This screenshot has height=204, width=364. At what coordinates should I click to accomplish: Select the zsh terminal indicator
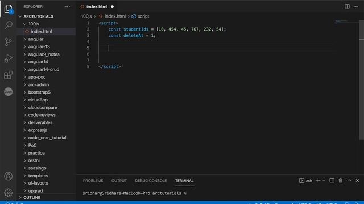click(305, 181)
